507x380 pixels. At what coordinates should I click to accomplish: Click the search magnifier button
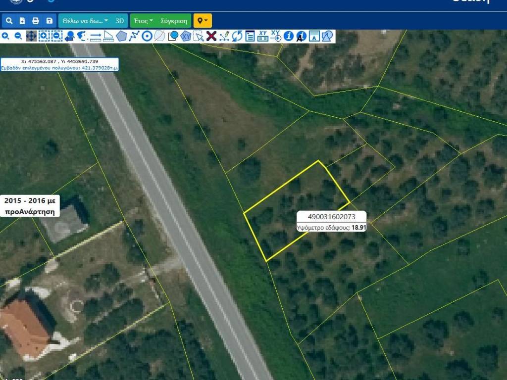(9, 21)
